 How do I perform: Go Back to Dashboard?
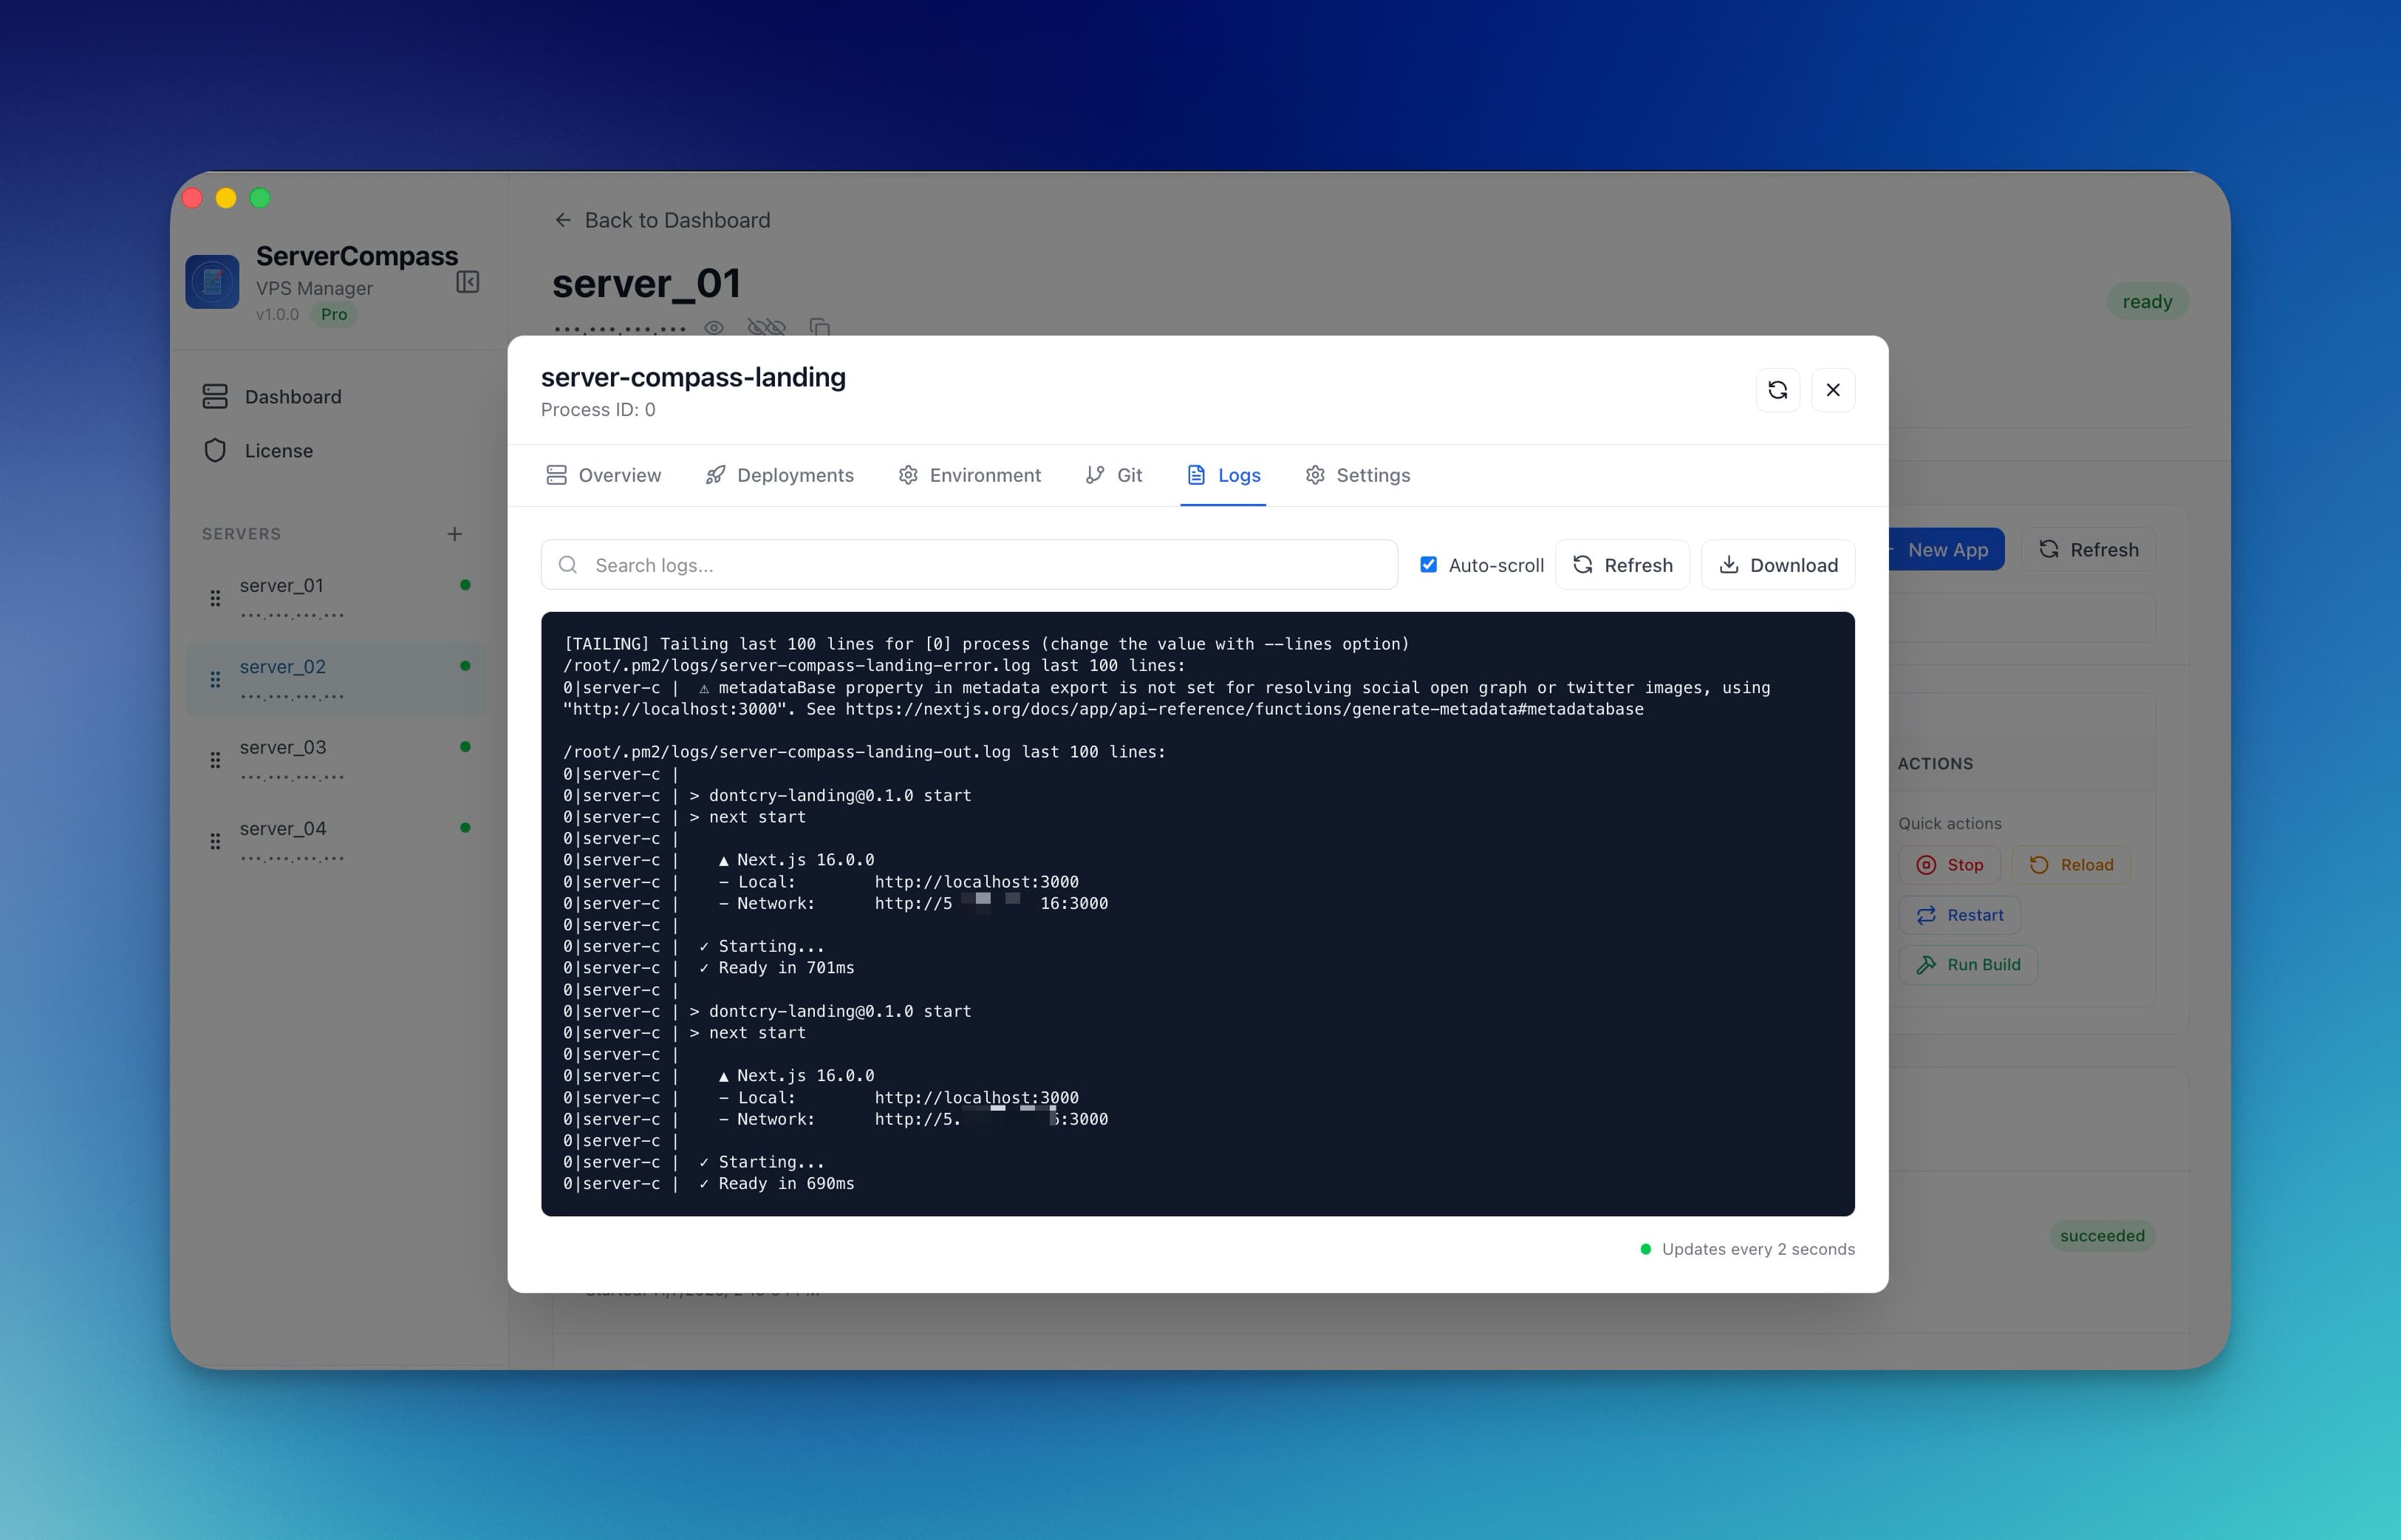click(662, 220)
